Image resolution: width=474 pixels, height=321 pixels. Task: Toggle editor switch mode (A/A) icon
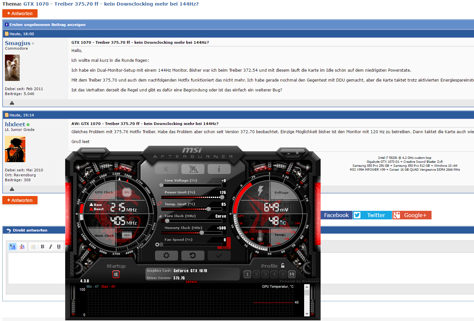point(13,247)
